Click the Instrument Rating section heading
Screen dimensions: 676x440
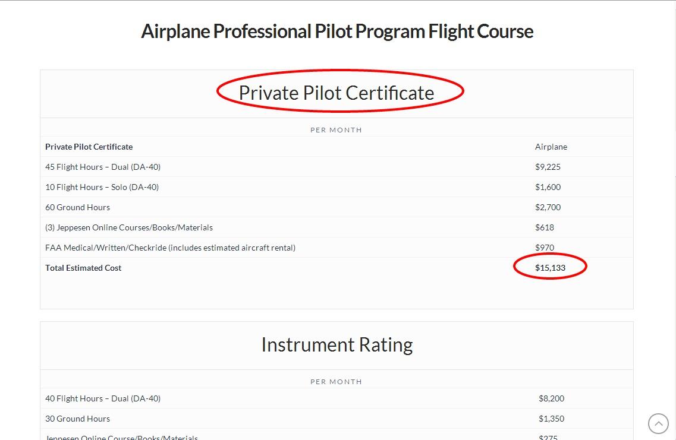click(337, 344)
